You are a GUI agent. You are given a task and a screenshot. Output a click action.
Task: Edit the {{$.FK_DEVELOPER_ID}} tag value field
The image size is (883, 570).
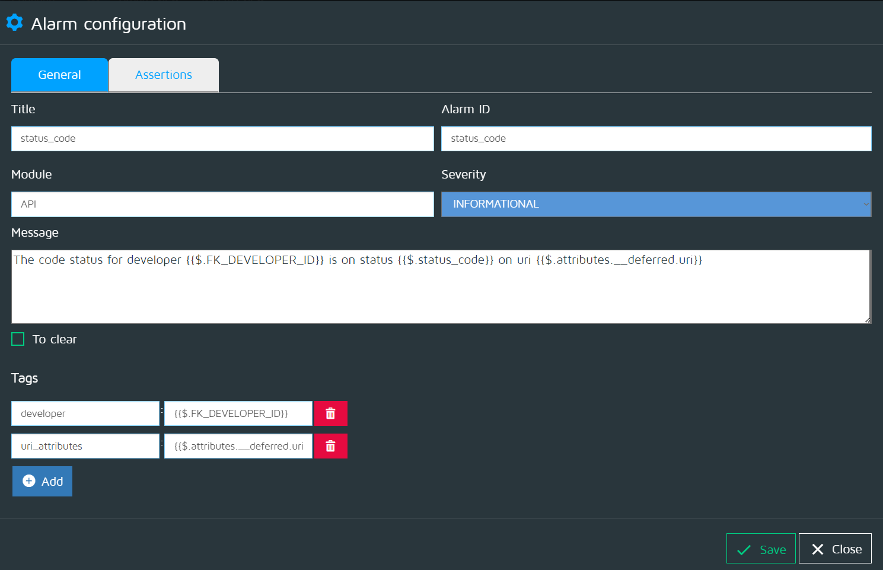coord(238,413)
